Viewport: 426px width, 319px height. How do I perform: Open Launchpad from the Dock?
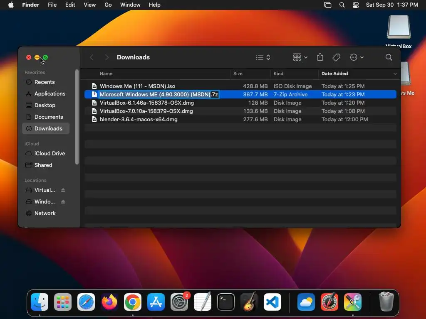(x=63, y=302)
